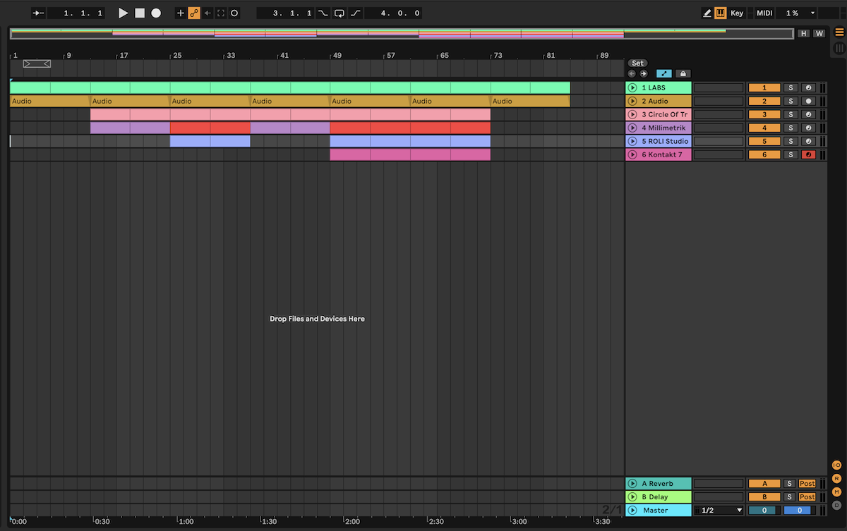Click the Re-enable Automation arrow icon
Screen dimensions: 847x531
tap(208, 13)
